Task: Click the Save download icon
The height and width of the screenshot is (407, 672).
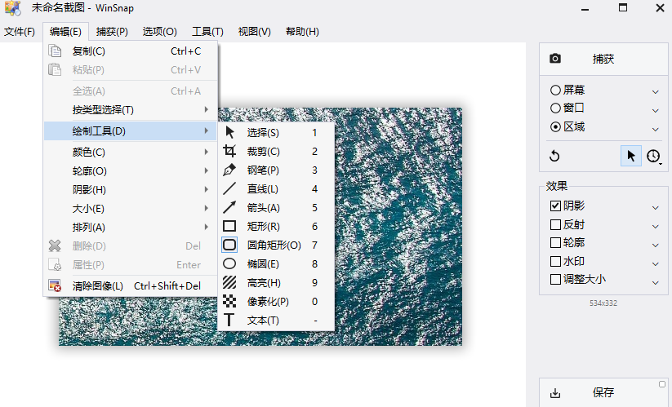Action: coord(555,393)
